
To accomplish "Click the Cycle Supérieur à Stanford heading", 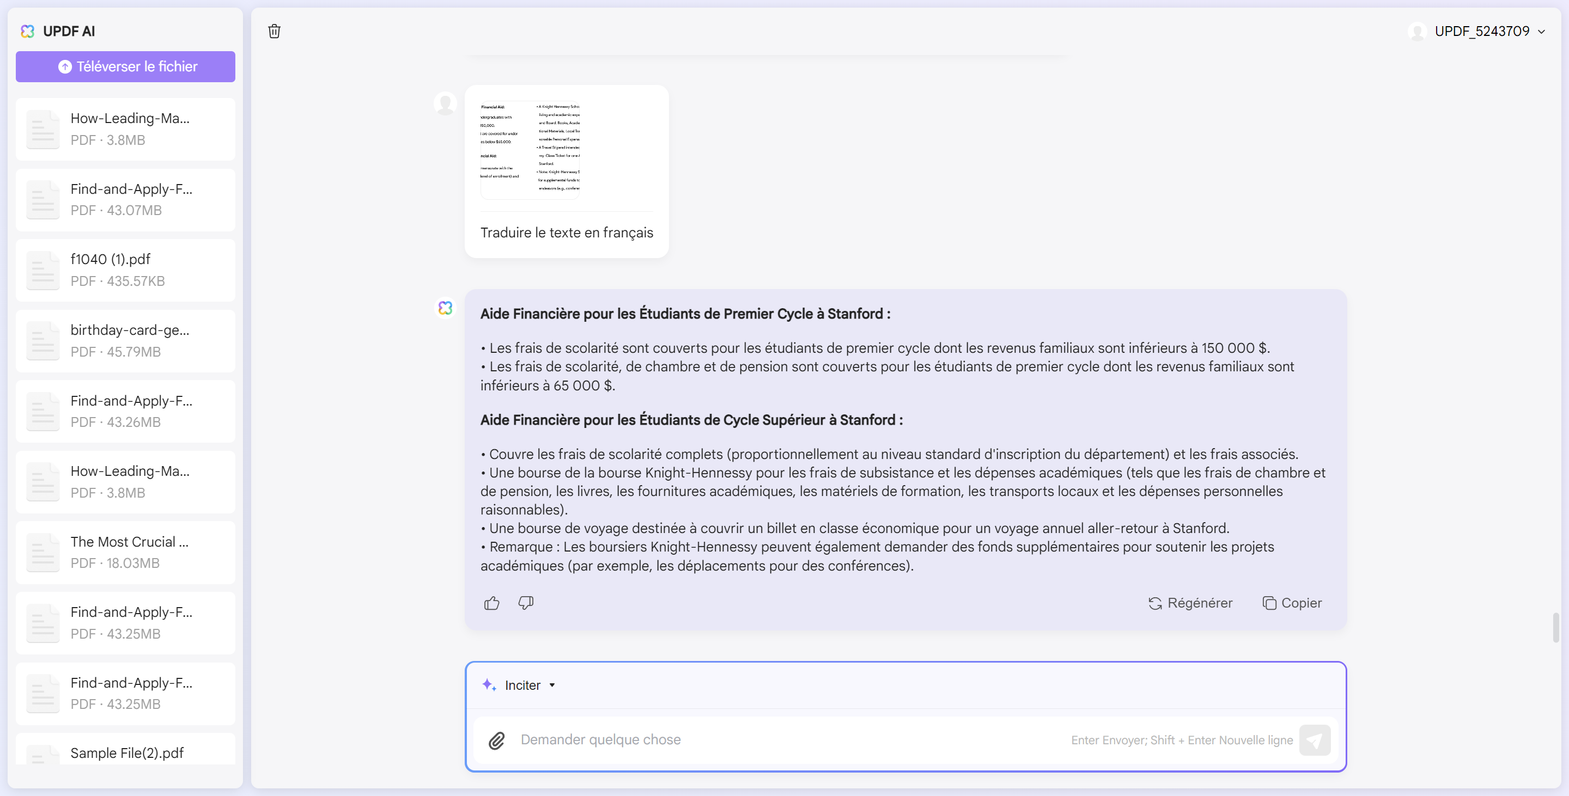I will pos(691,420).
